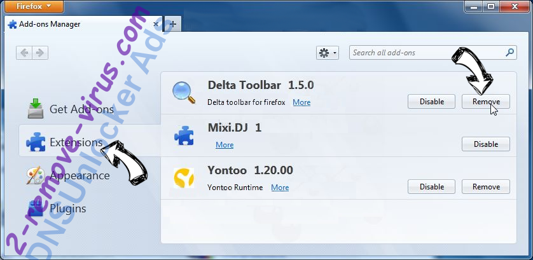Minimize the Firefox window
This screenshot has width=533, height=260.
tap(474, 6)
